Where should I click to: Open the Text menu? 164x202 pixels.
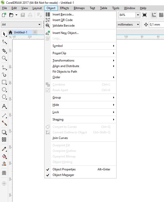[x=92, y=8]
